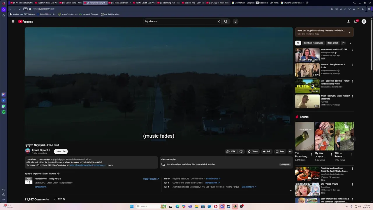Screen dimensions: 373x210
Task: Toggle the Opera VPN badge
Action: pos(25,9)
